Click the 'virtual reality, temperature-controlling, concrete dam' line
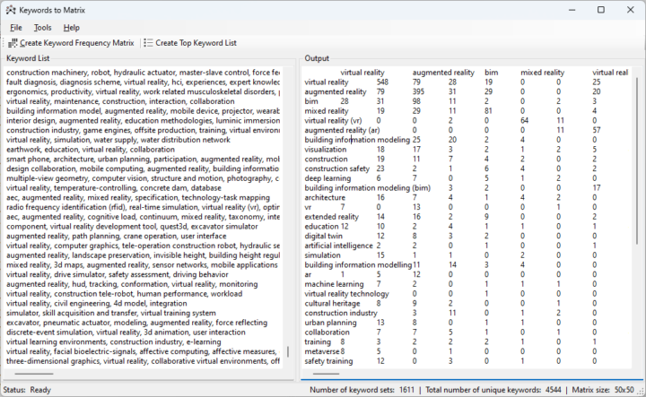646x397 pixels. click(x=114, y=188)
